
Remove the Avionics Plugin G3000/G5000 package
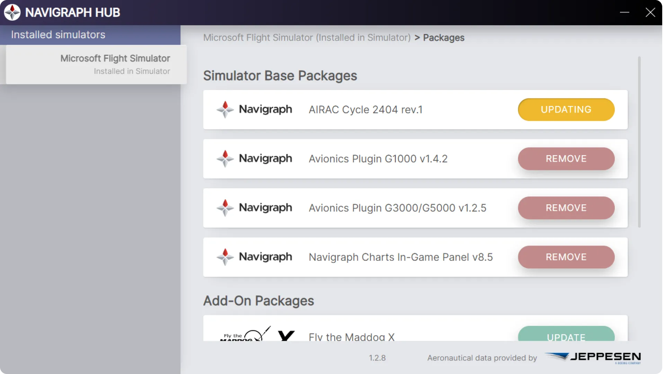coord(566,208)
